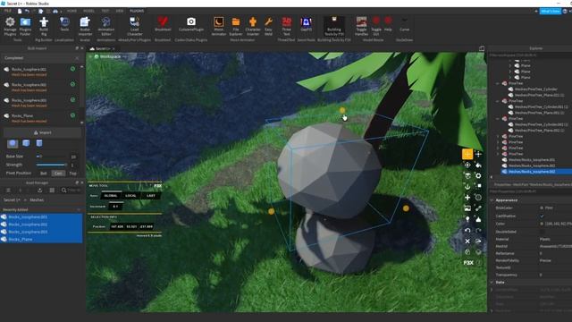Open the Avatar Importer plugin
Screen dimensions: 572x322
click(85, 26)
